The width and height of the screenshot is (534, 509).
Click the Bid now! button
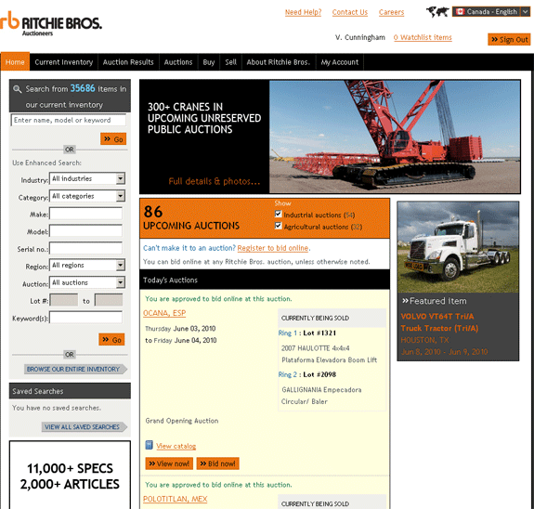pos(218,463)
